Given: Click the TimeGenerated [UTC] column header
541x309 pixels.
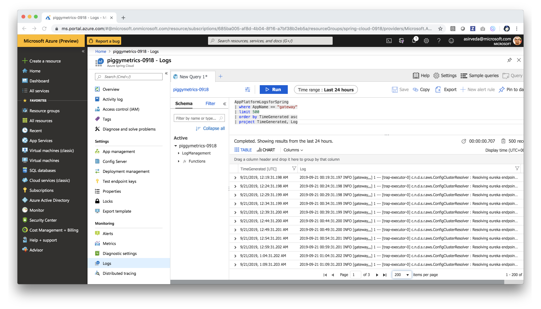Looking at the screenshot, I should pyautogui.click(x=259, y=169).
